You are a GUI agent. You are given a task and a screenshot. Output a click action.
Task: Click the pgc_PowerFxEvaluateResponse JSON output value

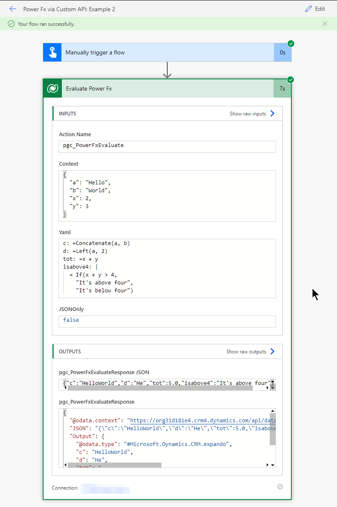click(167, 383)
